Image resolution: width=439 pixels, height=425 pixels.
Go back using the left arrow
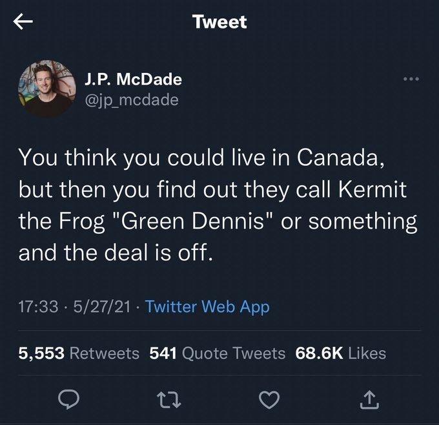click(x=23, y=23)
